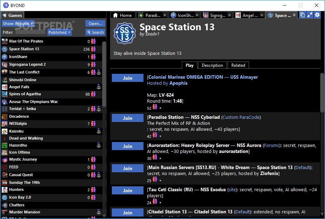Image resolution: width=325 pixels, height=219 pixels.
Task: Close the Space ... tab
Action: pyautogui.click(x=294, y=15)
